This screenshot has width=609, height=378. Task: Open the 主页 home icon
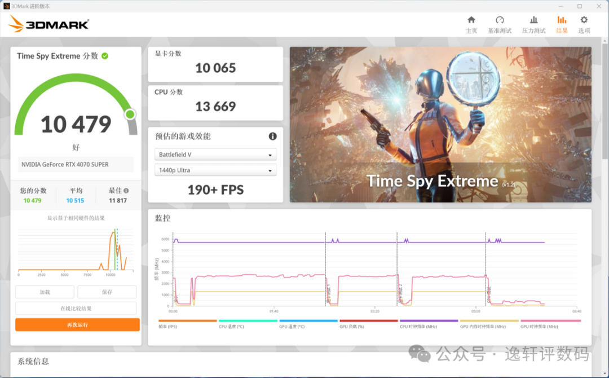pyautogui.click(x=471, y=20)
